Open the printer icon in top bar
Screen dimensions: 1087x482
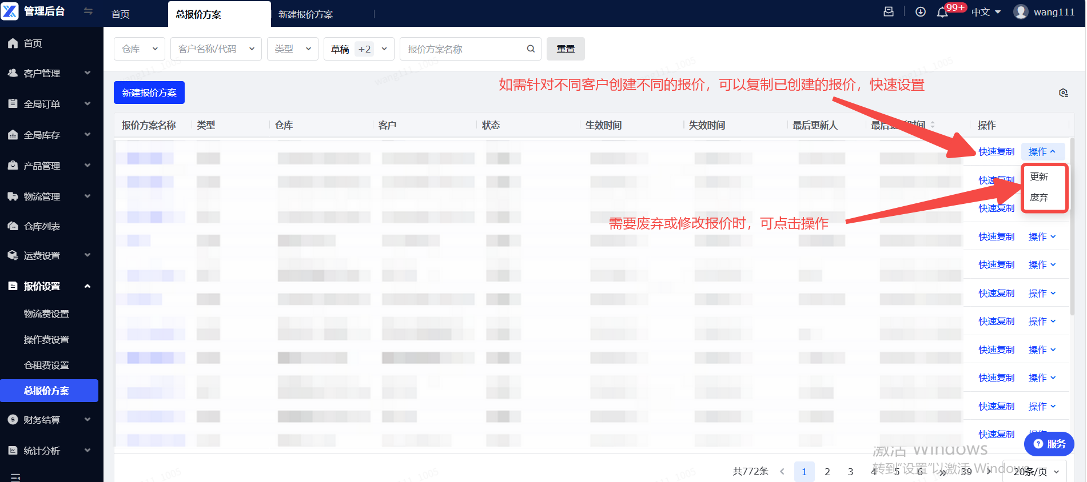(889, 11)
